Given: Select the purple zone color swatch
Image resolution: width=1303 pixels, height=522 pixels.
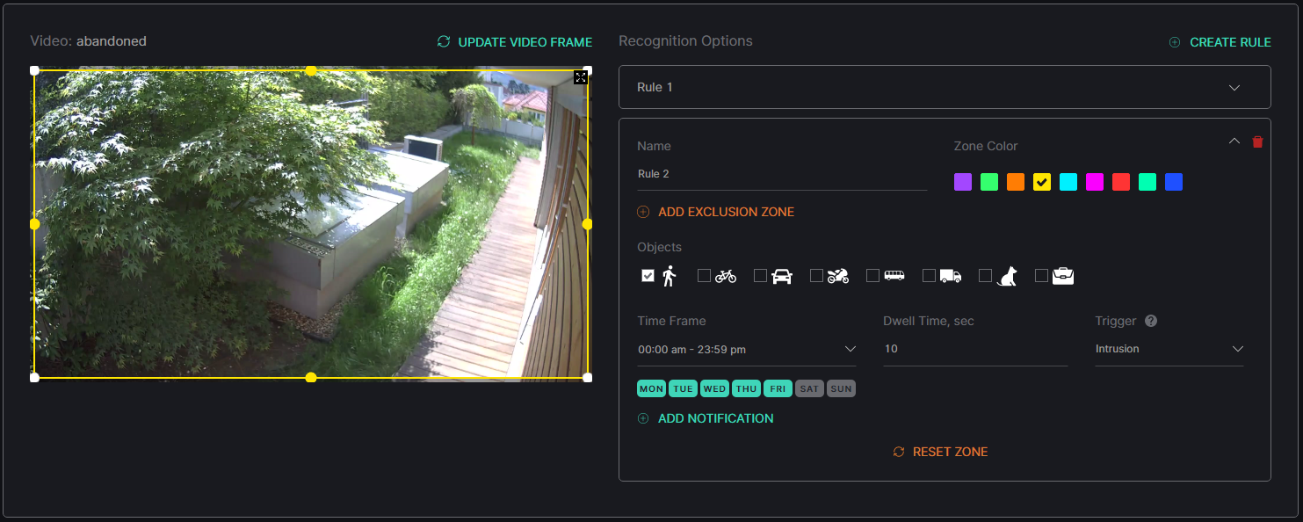Looking at the screenshot, I should pyautogui.click(x=963, y=182).
